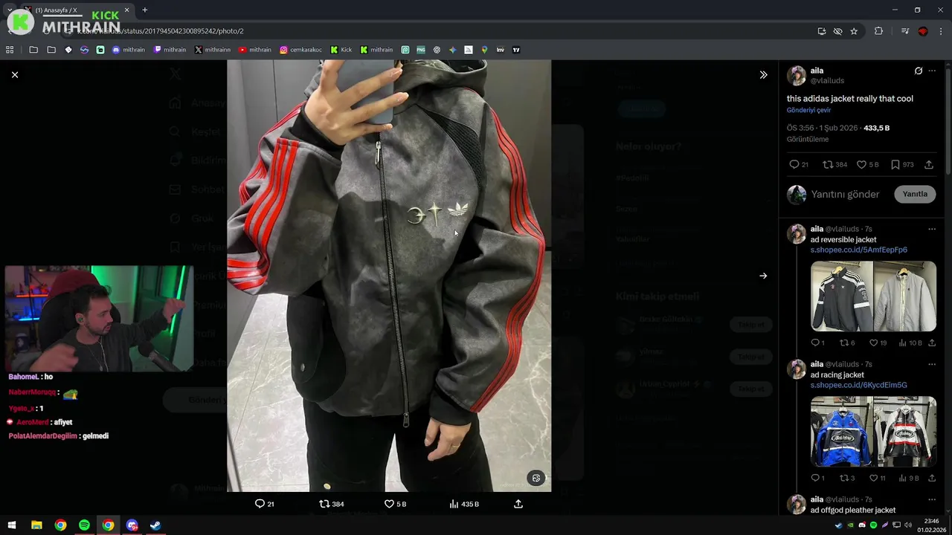Click 'Gönderiyi çevir' translate link
952x535 pixels.
[x=808, y=110]
